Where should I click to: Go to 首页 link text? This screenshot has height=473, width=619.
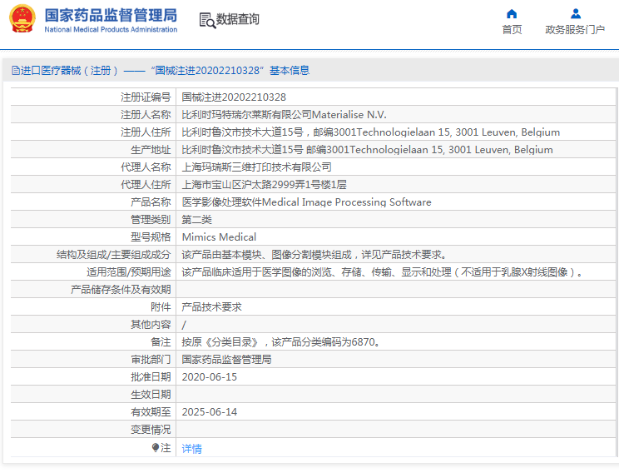click(x=512, y=30)
